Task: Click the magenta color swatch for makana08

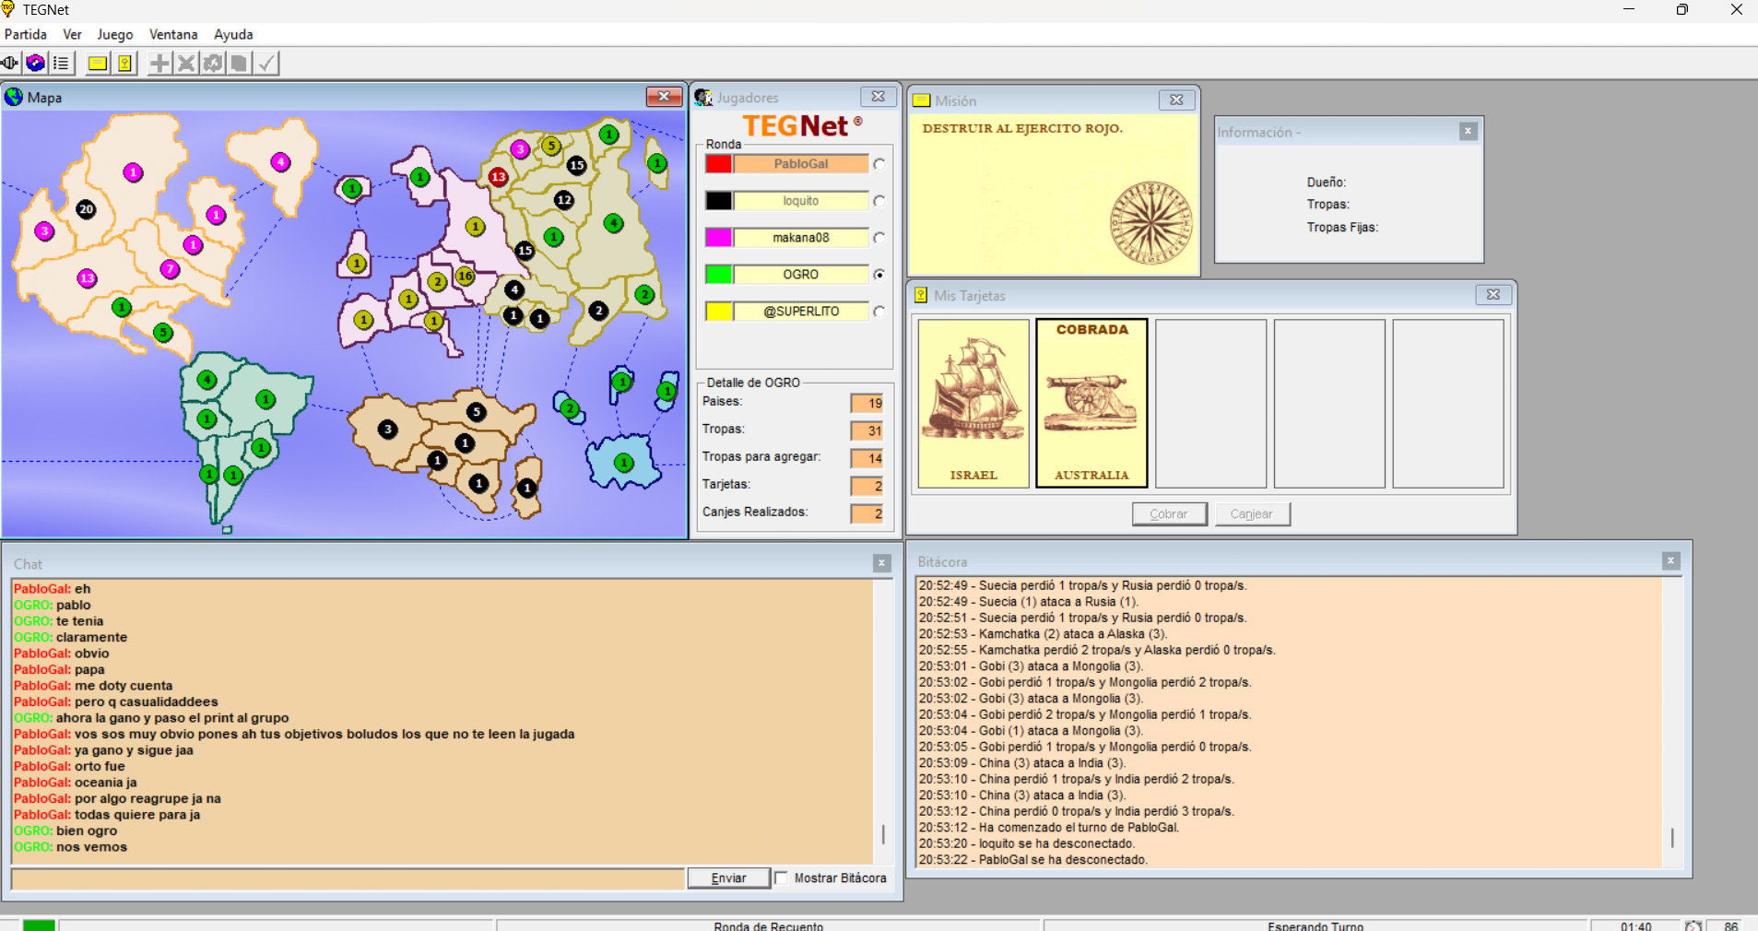Action: pos(719,238)
